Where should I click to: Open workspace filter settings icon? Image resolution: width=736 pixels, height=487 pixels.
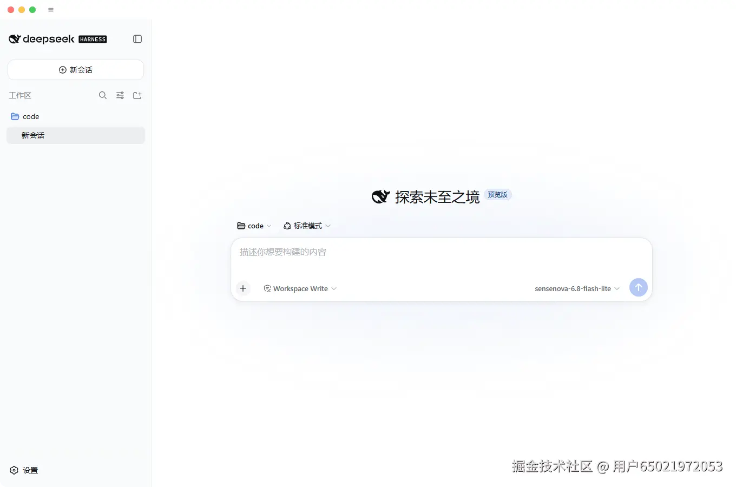(x=120, y=95)
